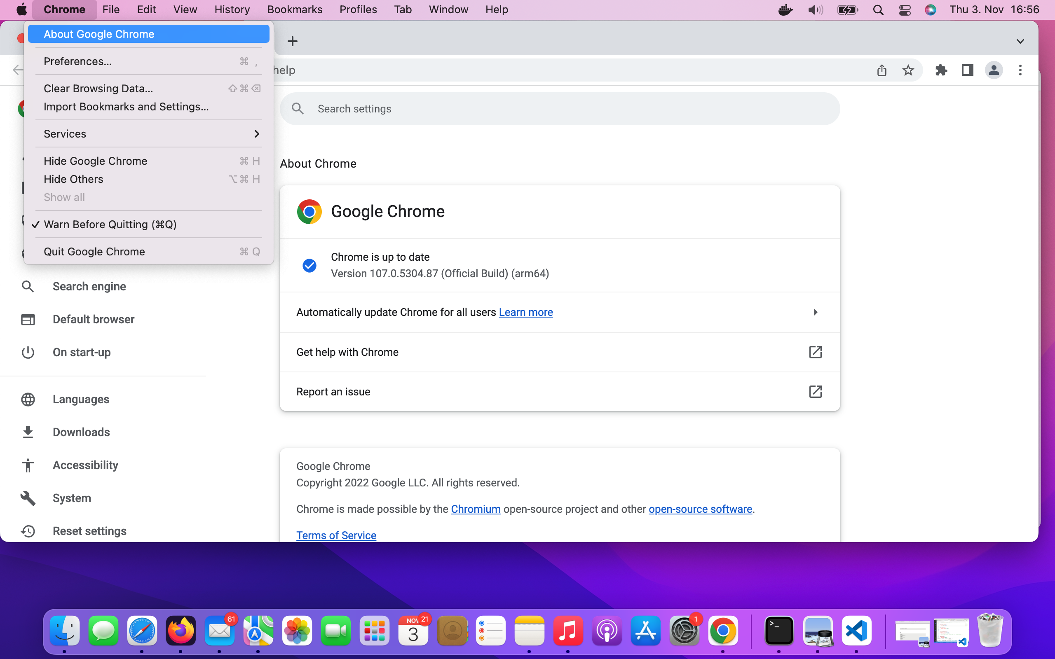Expand Automatically update Chrome row arrow

pyautogui.click(x=815, y=312)
